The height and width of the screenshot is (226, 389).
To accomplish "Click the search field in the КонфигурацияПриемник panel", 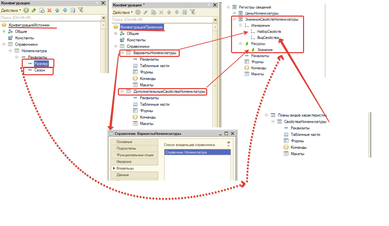I will pos(162,20).
